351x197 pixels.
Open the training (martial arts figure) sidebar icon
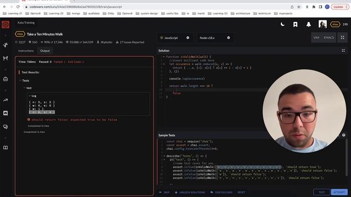tap(5, 45)
